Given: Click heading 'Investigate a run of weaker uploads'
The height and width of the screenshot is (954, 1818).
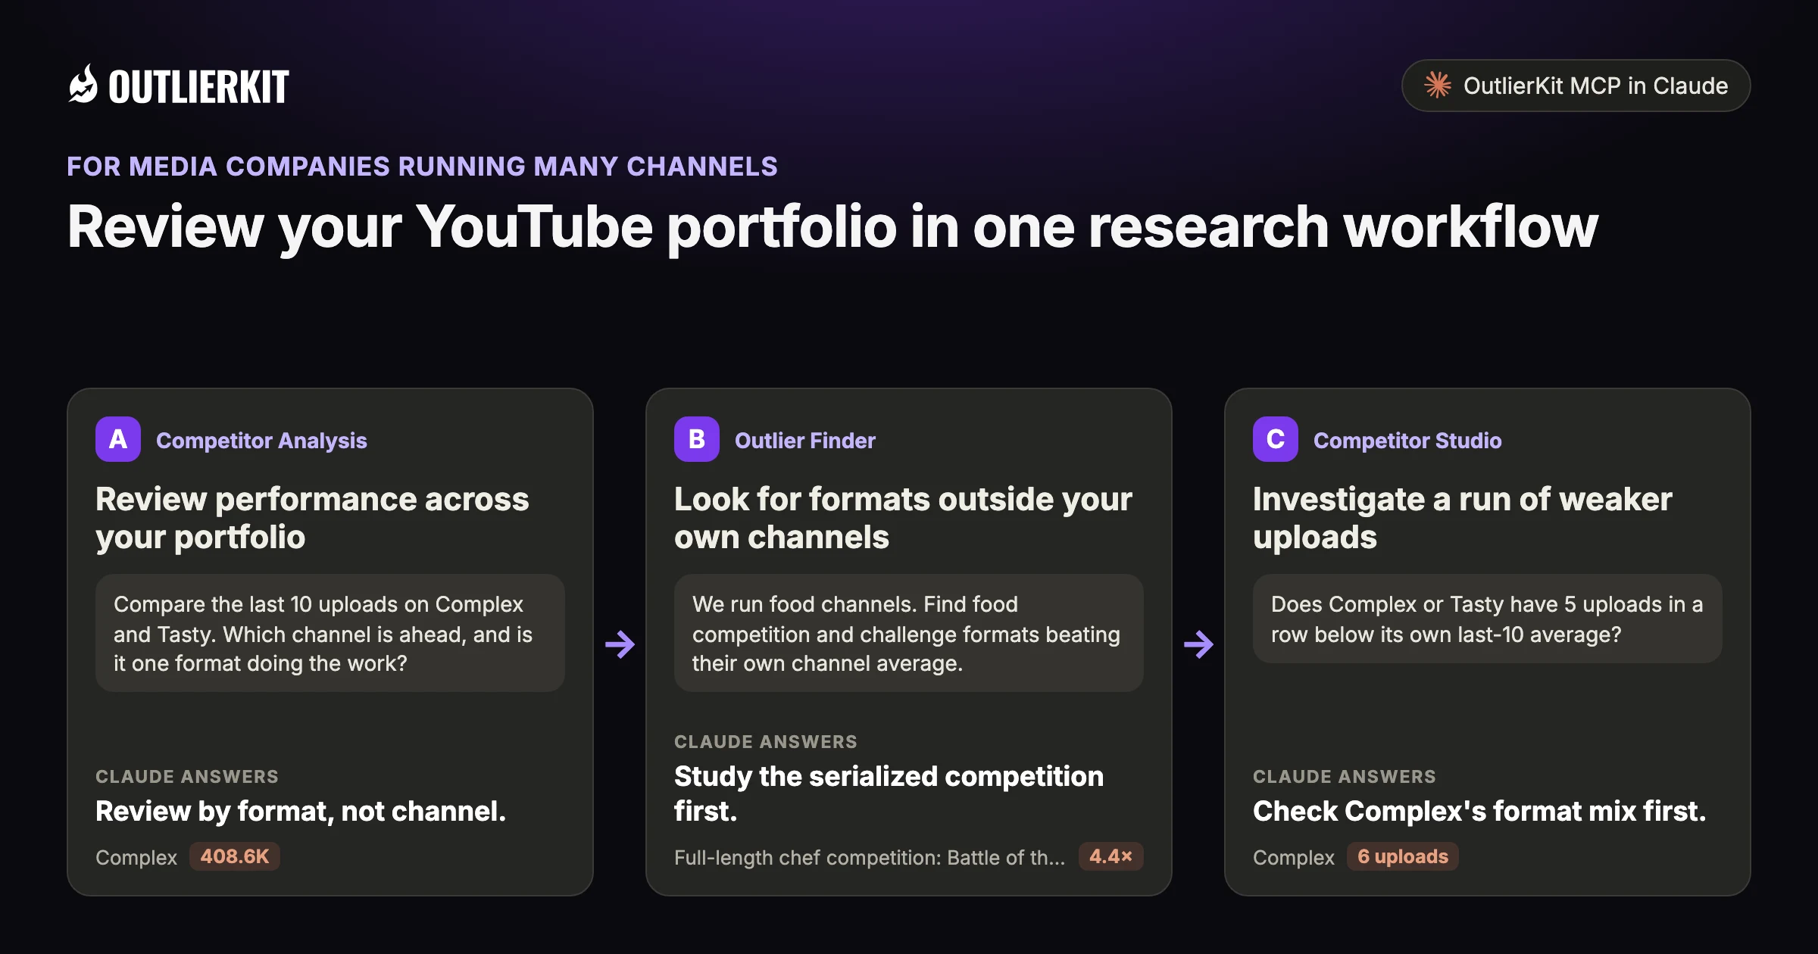Looking at the screenshot, I should 1462,518.
